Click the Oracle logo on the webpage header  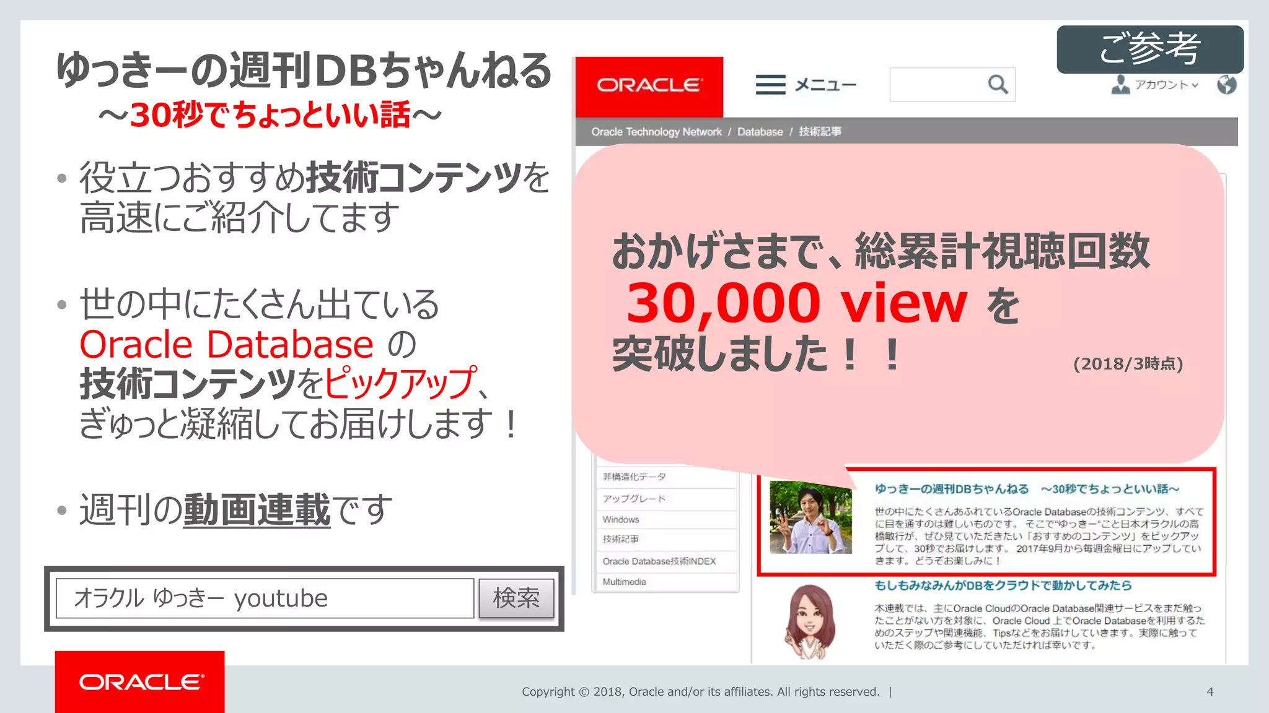point(649,86)
